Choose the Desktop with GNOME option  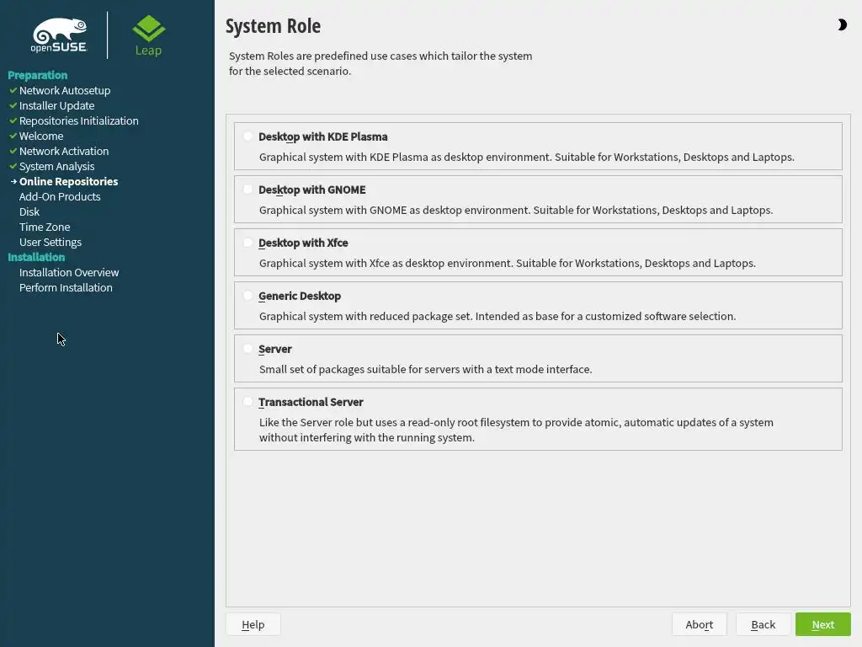click(248, 190)
